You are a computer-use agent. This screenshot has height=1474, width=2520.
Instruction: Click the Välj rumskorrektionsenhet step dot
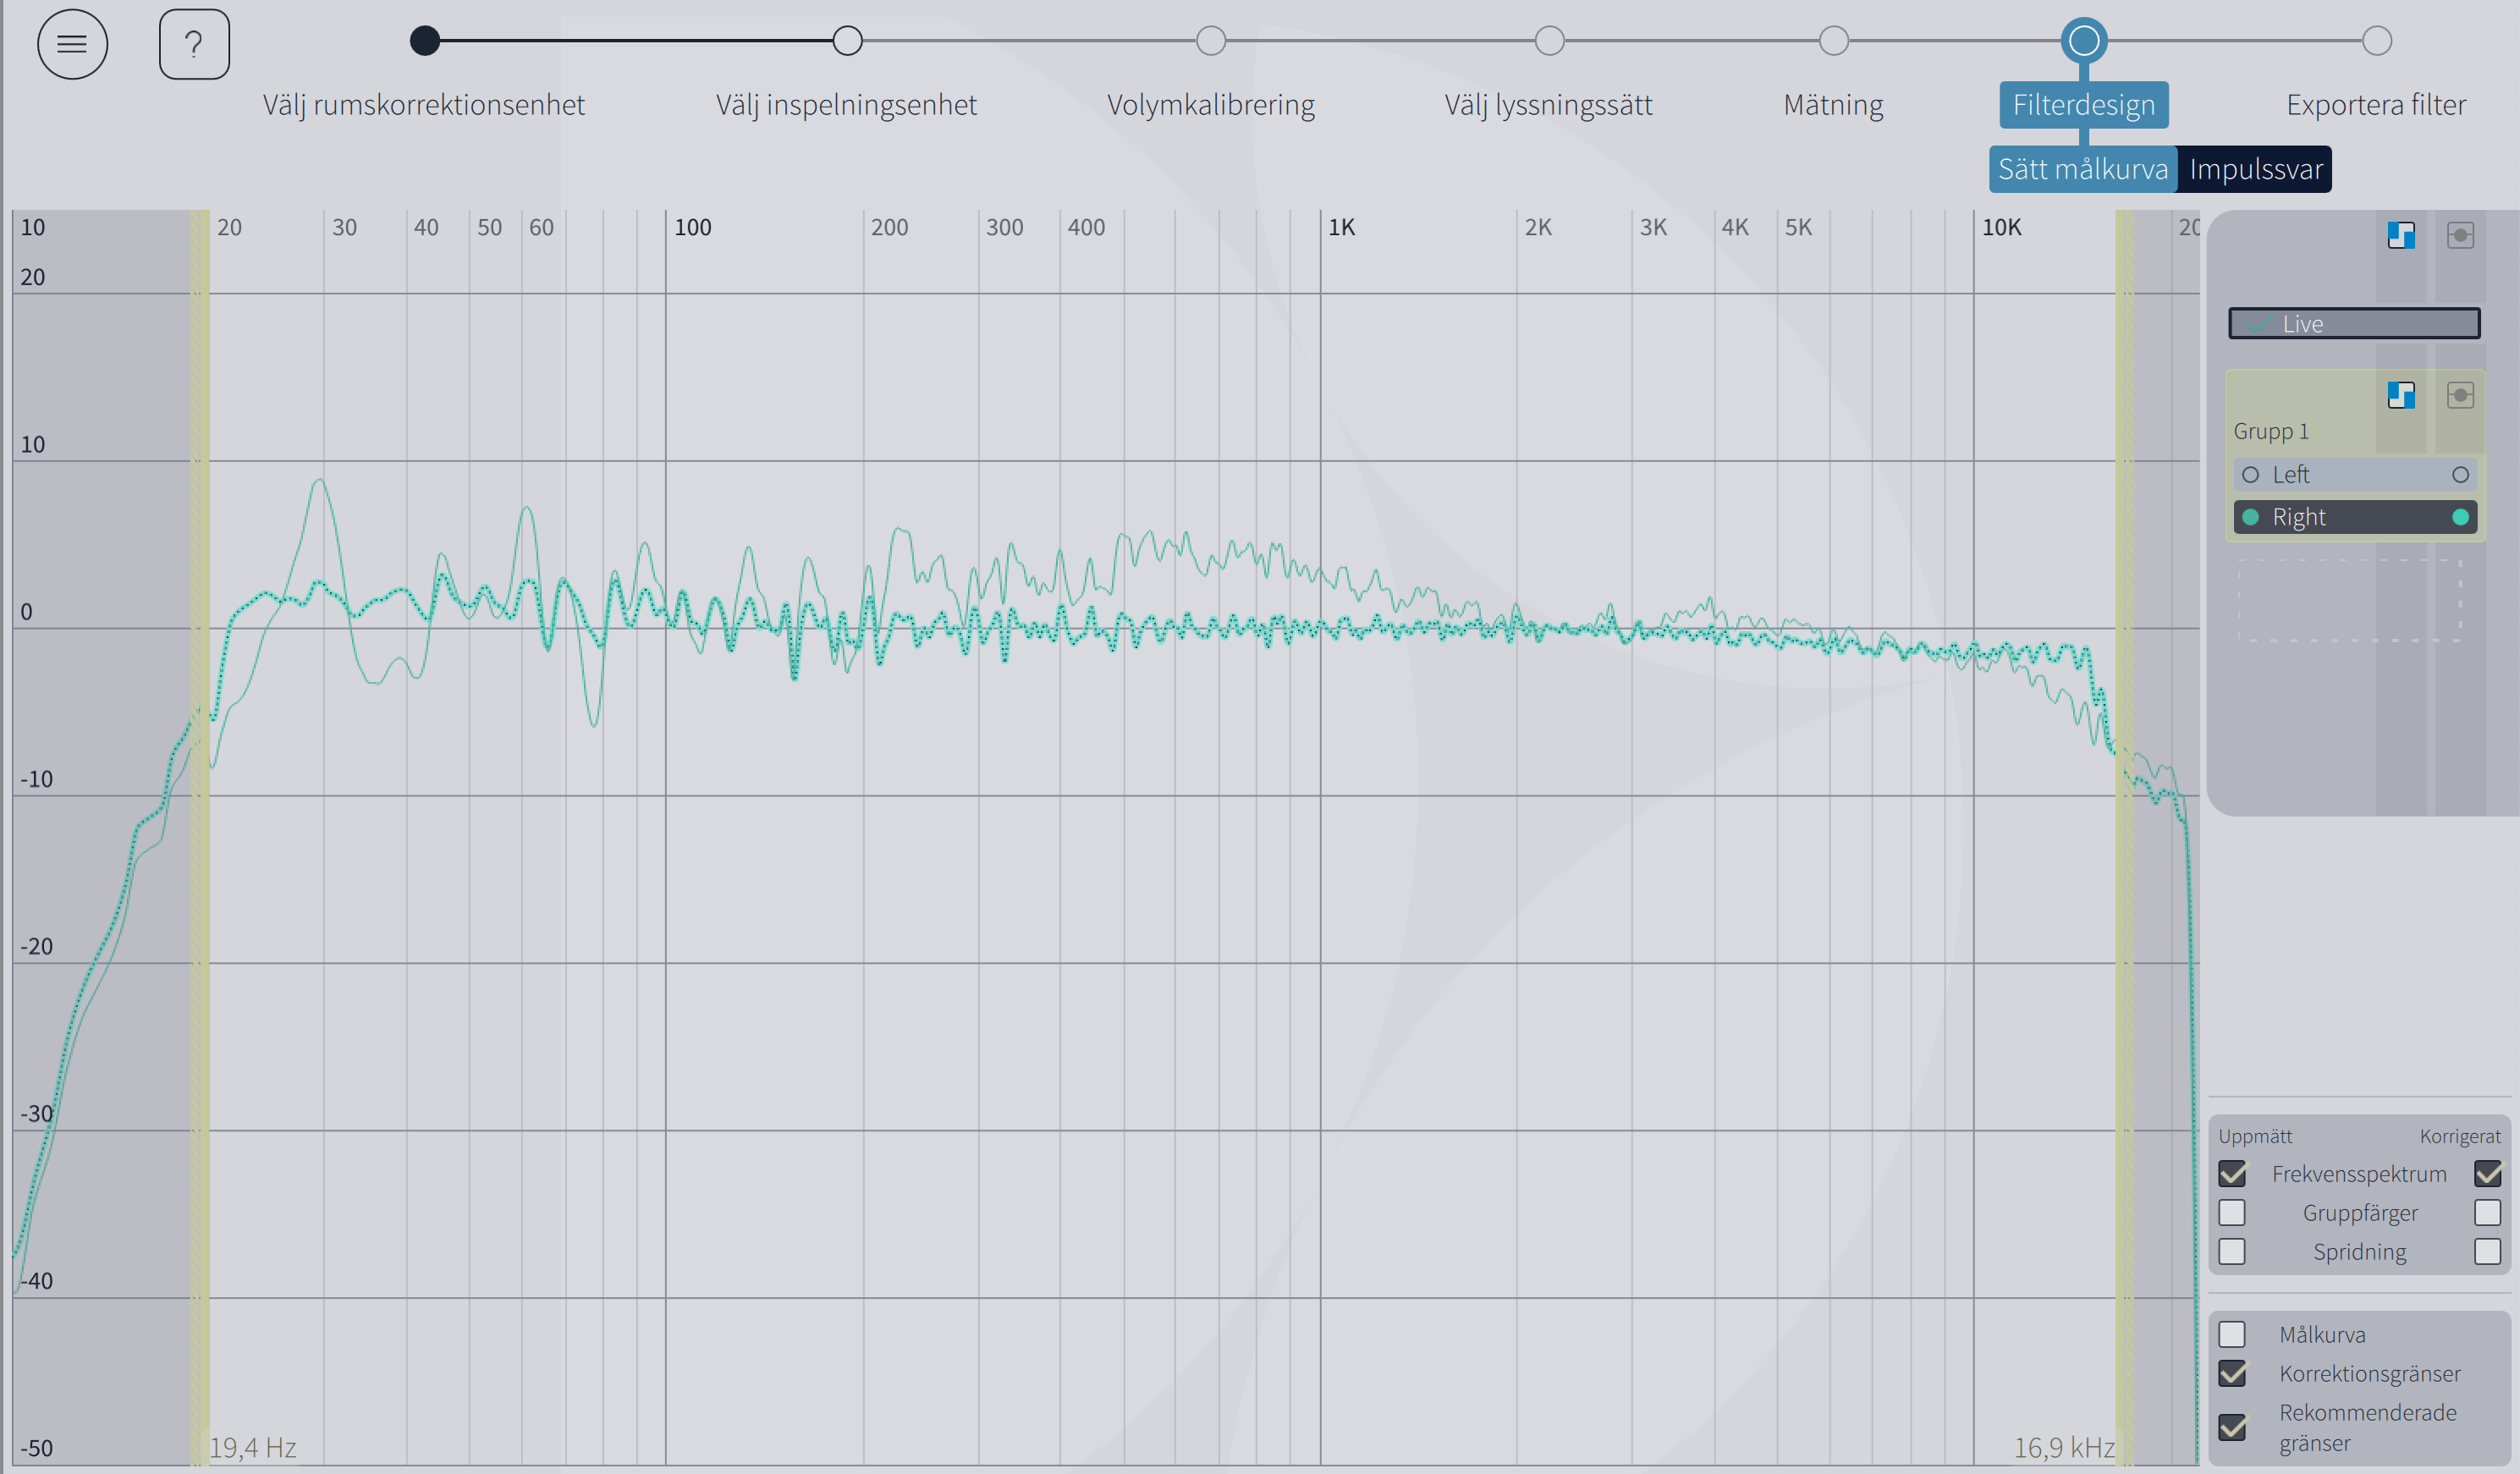[x=425, y=41]
